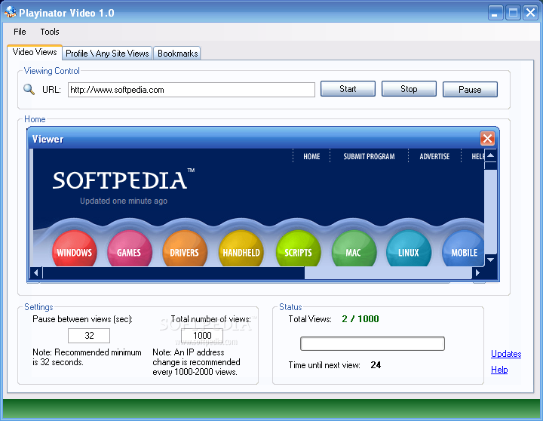Screen dimensions: 543x421
Task: Click the Playinator app icon in title bar
Action: [x=11, y=12]
